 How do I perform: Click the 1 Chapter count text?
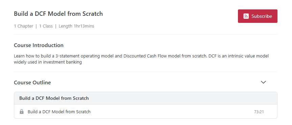tap(23, 26)
